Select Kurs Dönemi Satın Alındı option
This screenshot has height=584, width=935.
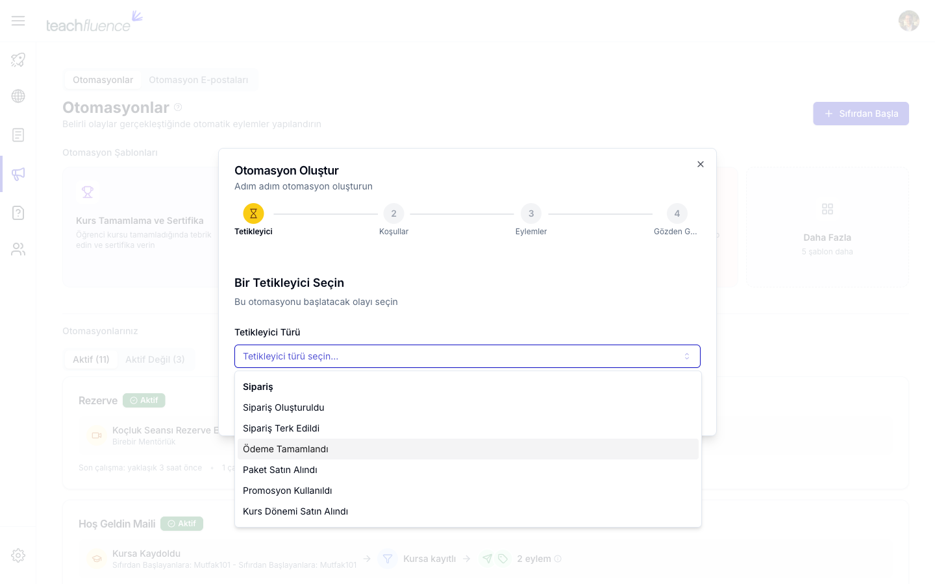[468, 511]
